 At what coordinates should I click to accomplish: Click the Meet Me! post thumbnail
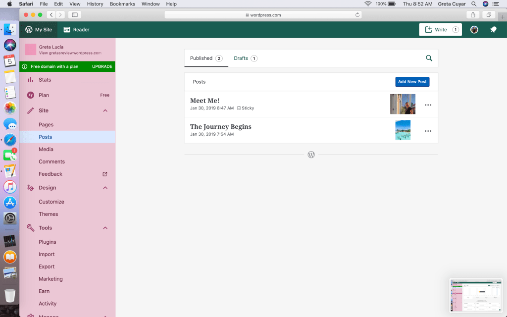tap(403, 105)
